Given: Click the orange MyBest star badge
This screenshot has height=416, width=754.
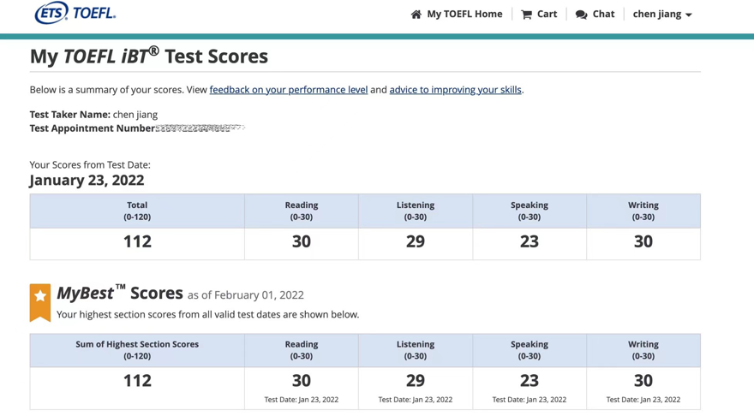Looking at the screenshot, I should point(40,301).
